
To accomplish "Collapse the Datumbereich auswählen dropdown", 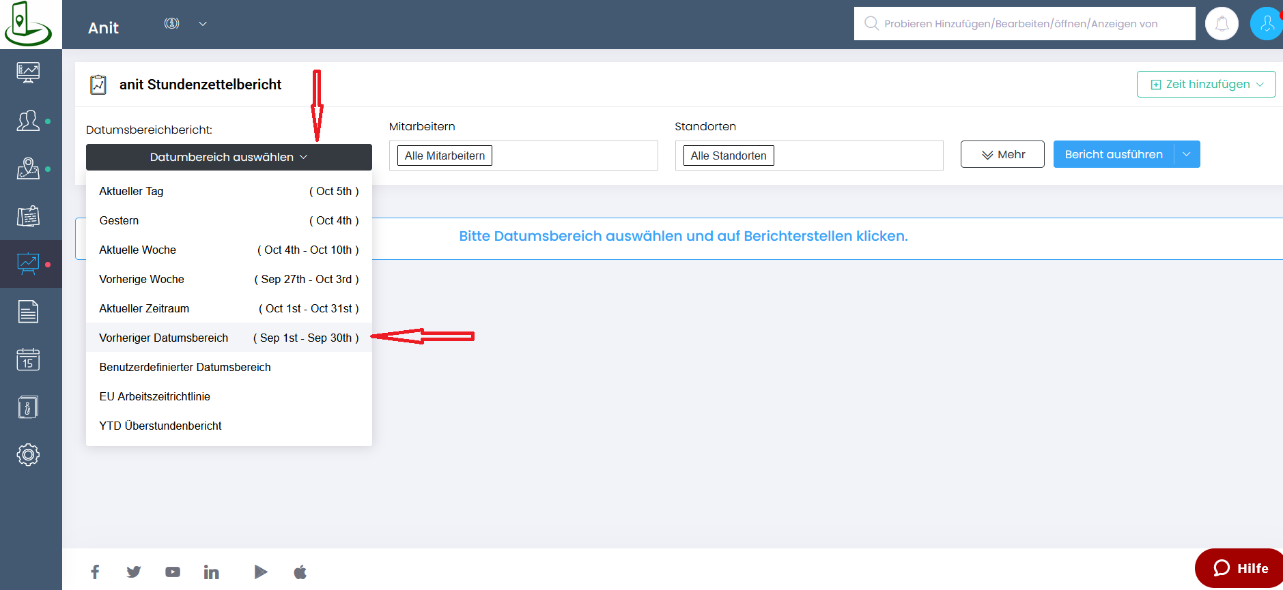I will click(229, 157).
